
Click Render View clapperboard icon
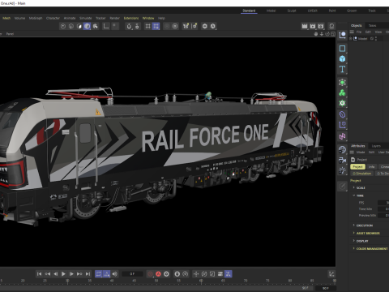pos(305,26)
